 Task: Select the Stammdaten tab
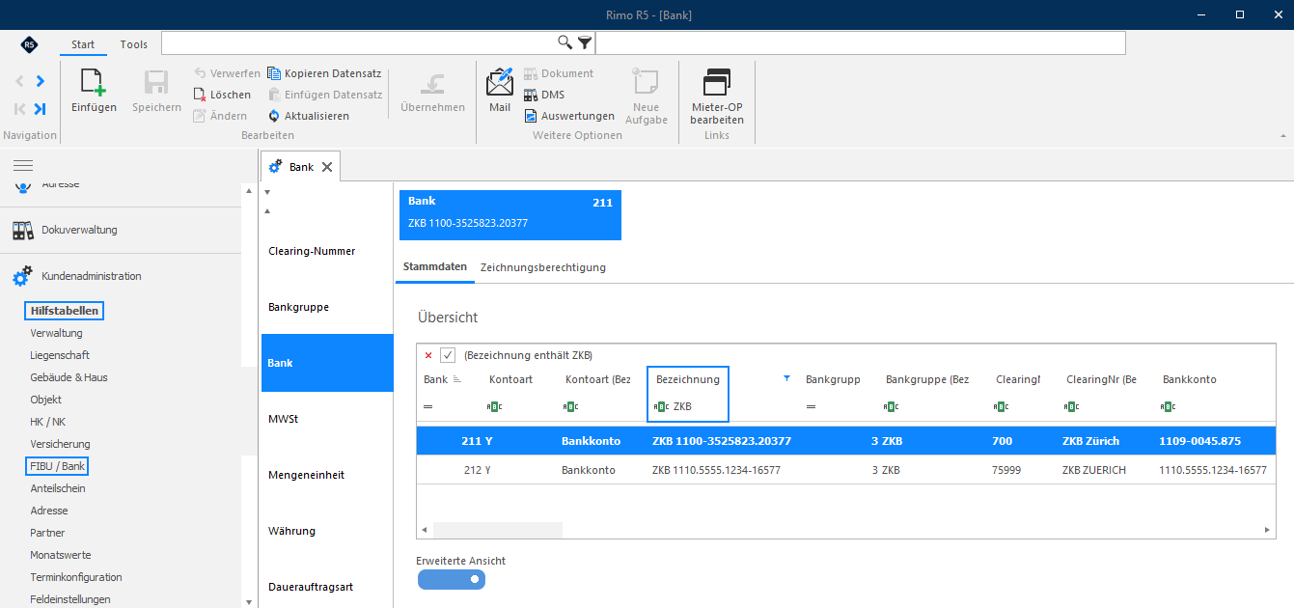435,267
